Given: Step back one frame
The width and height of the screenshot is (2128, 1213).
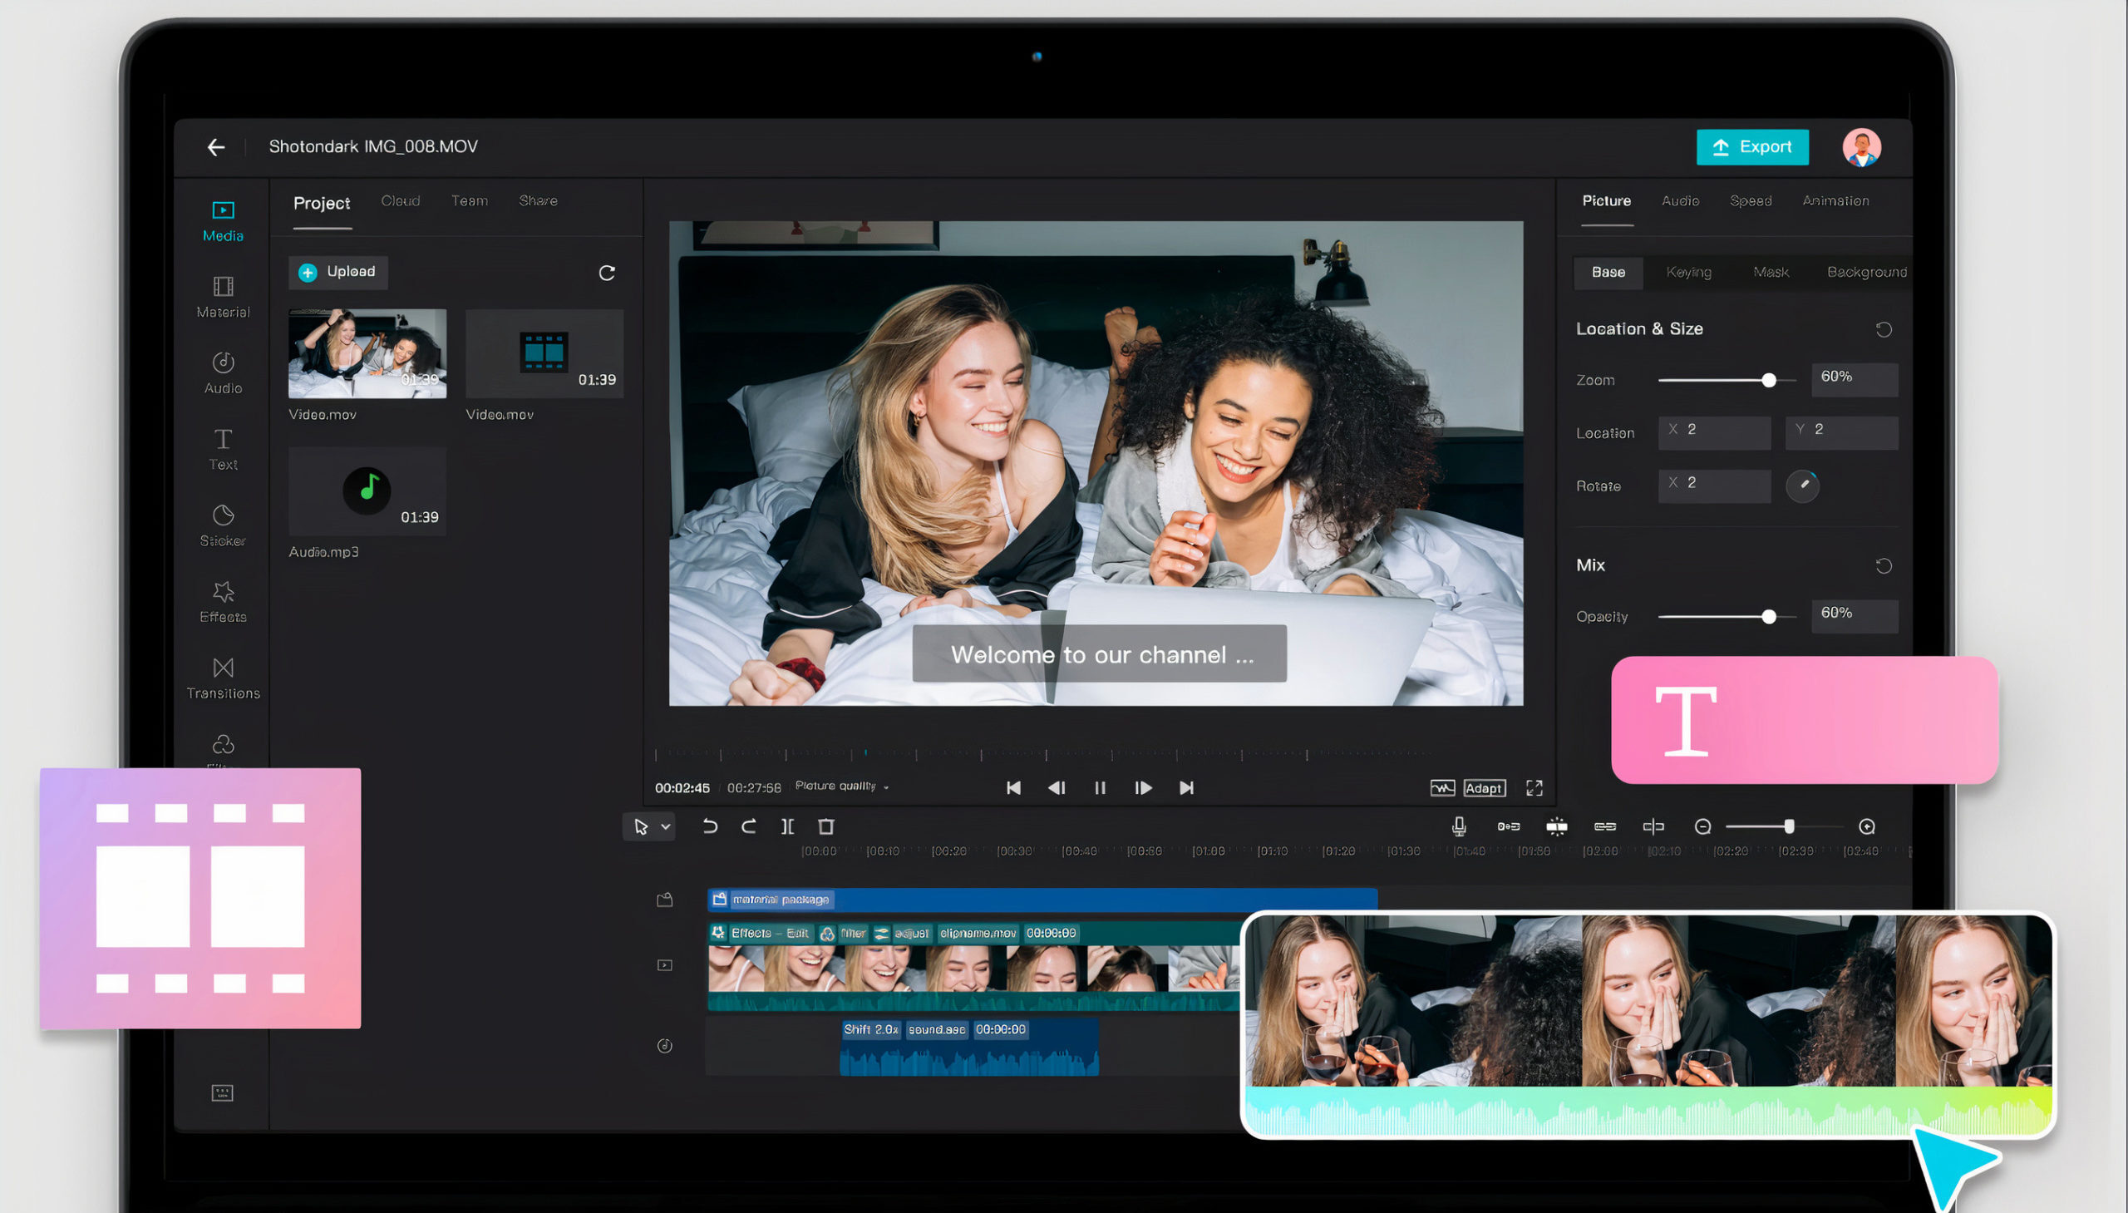Looking at the screenshot, I should point(1057,788).
